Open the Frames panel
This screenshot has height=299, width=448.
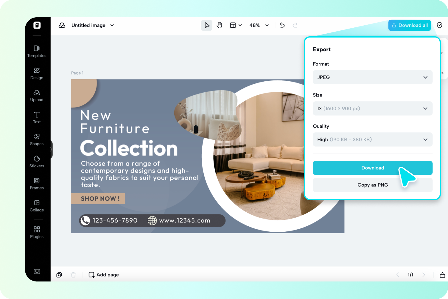pyautogui.click(x=37, y=183)
